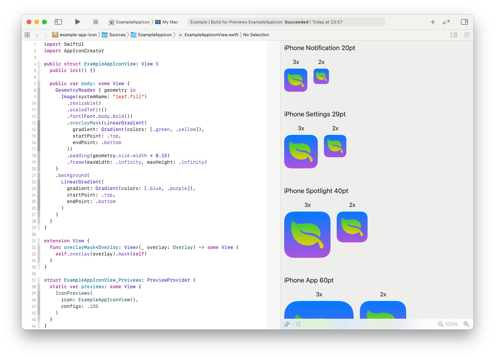Click the build status activity field
Screen dimensions: 495x358
286,22
